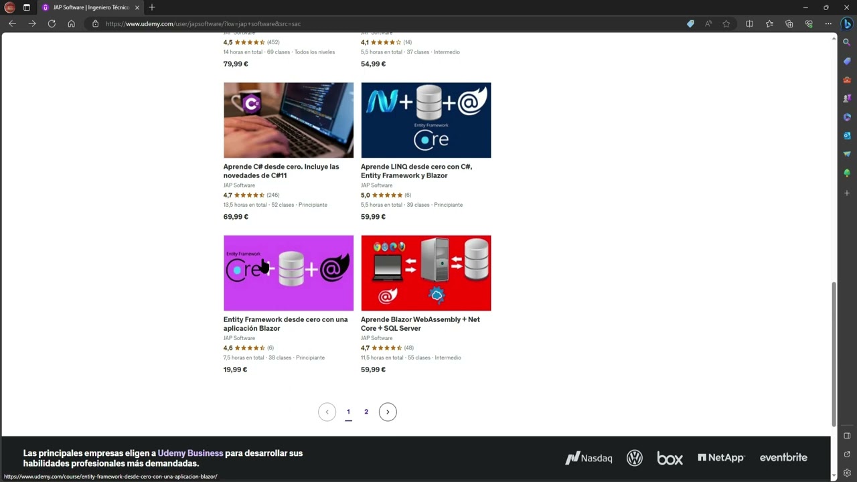This screenshot has width=857, height=482.
Task: Open sidebar settings gear
Action: click(847, 473)
